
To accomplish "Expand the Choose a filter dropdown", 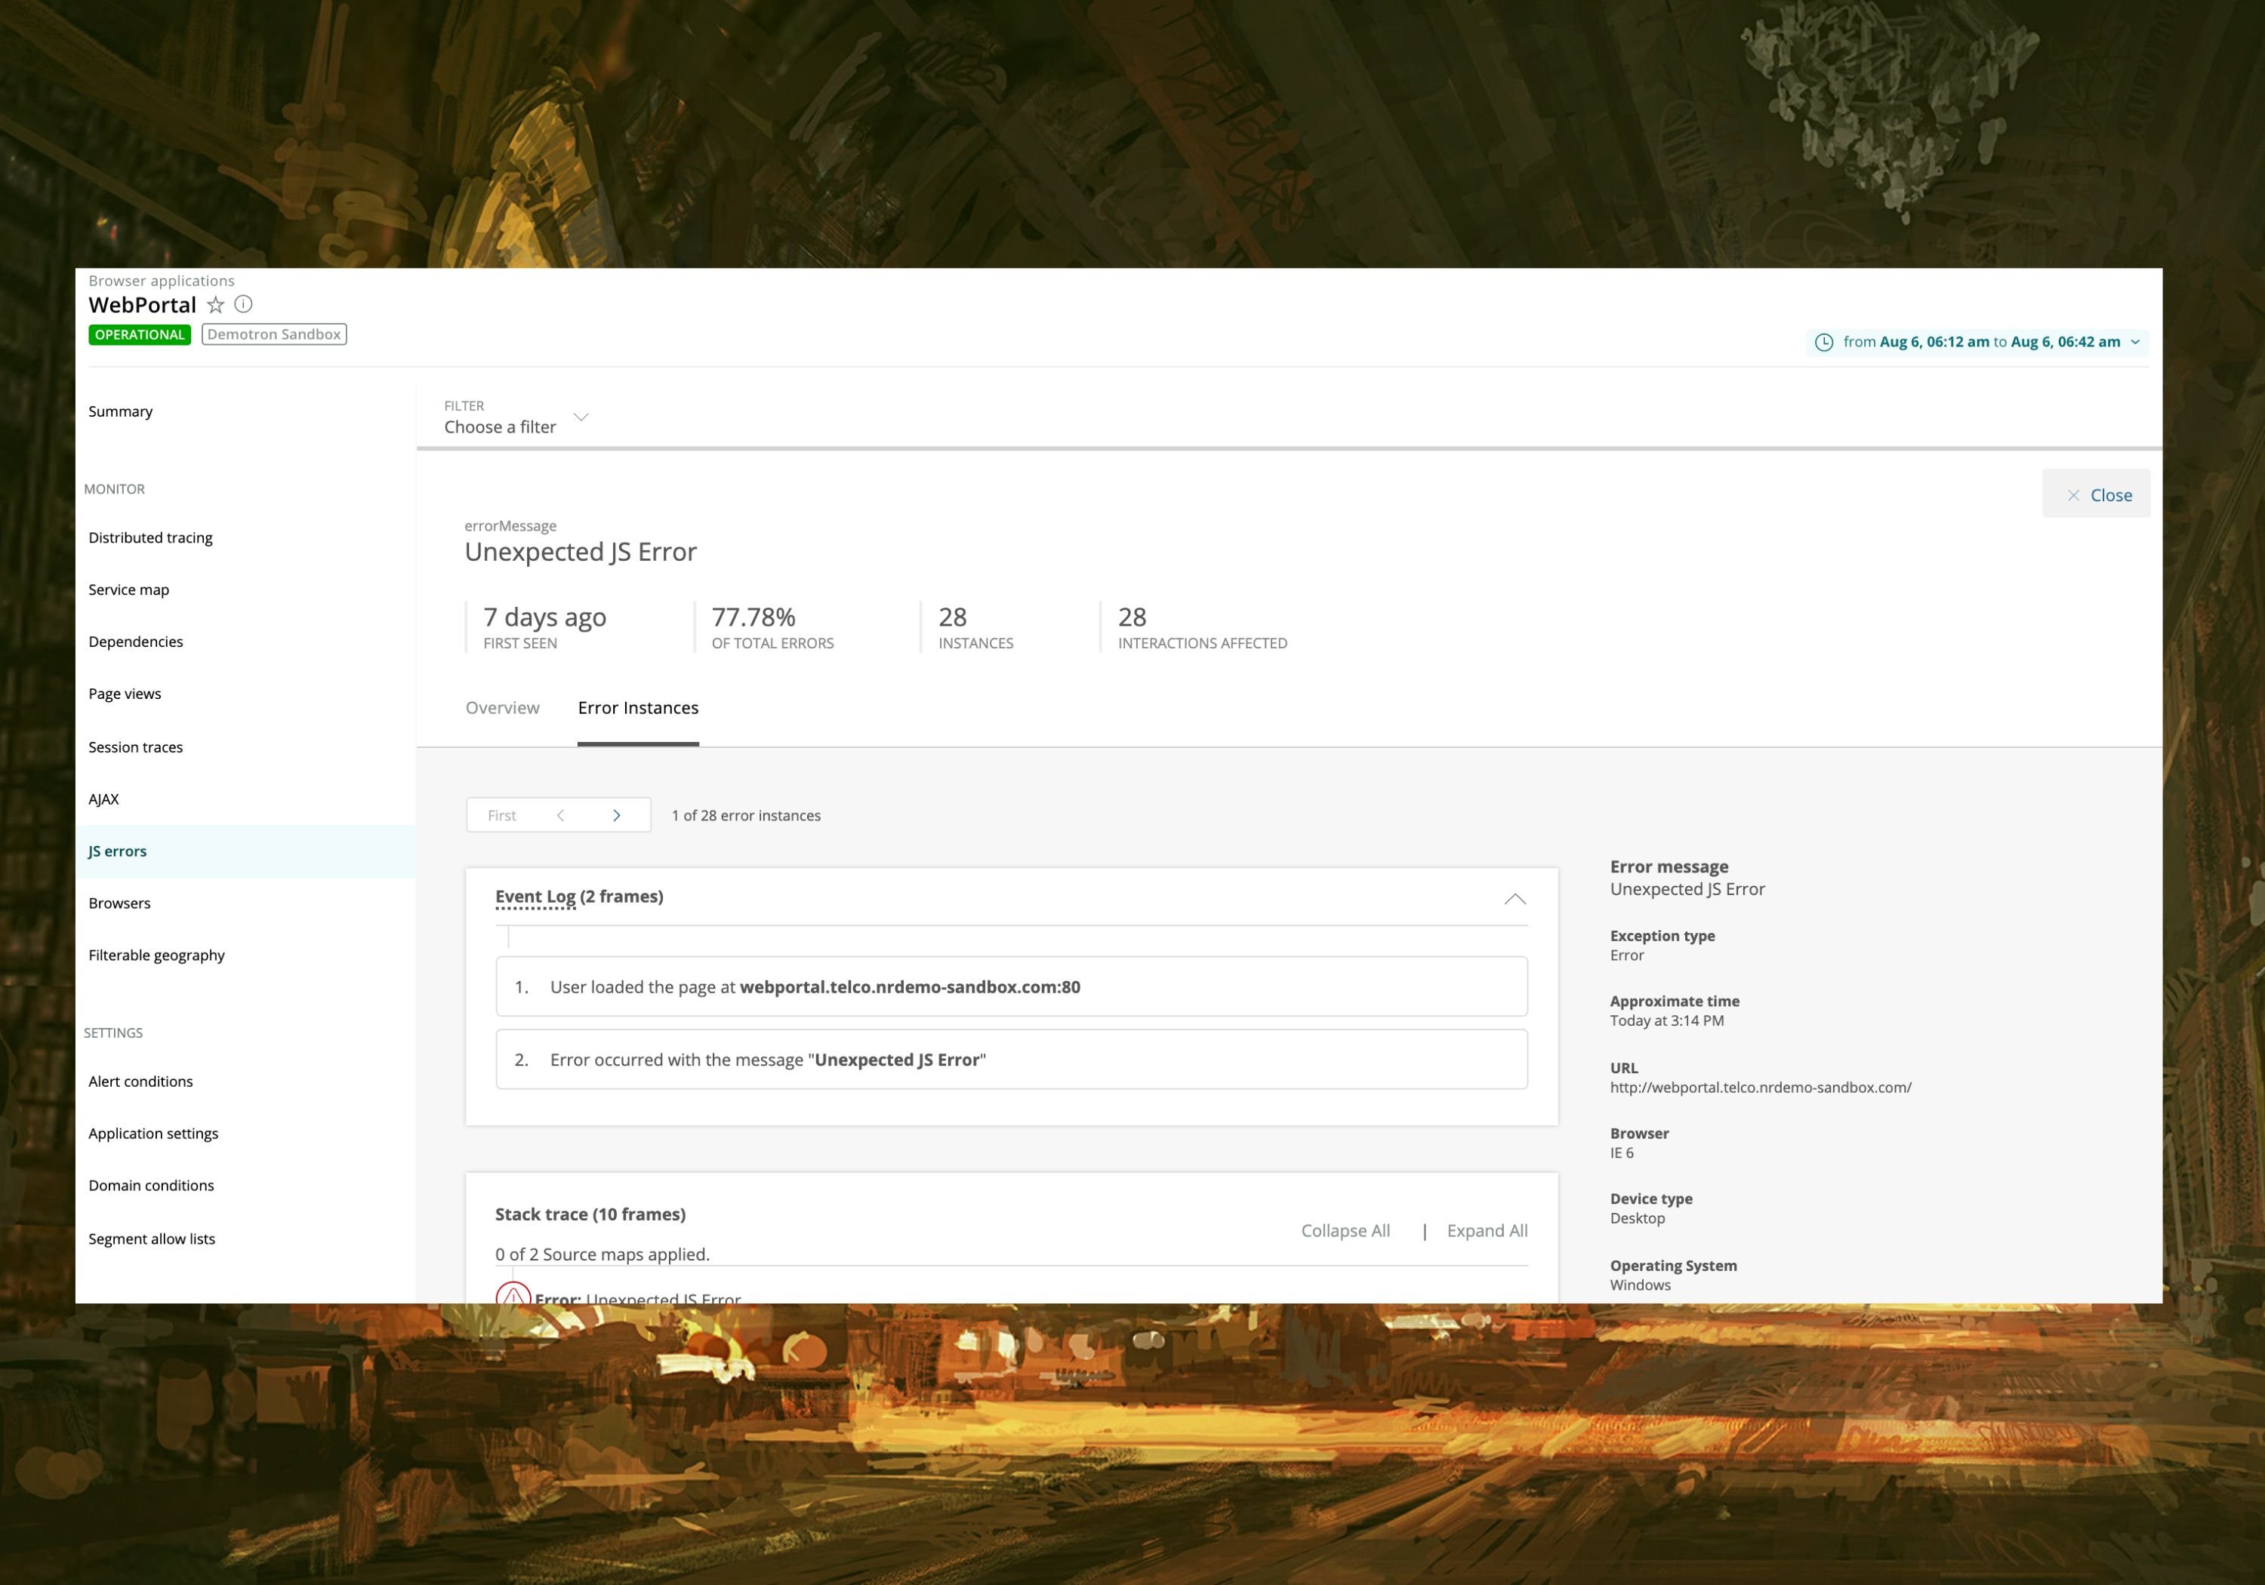I will pos(516,418).
